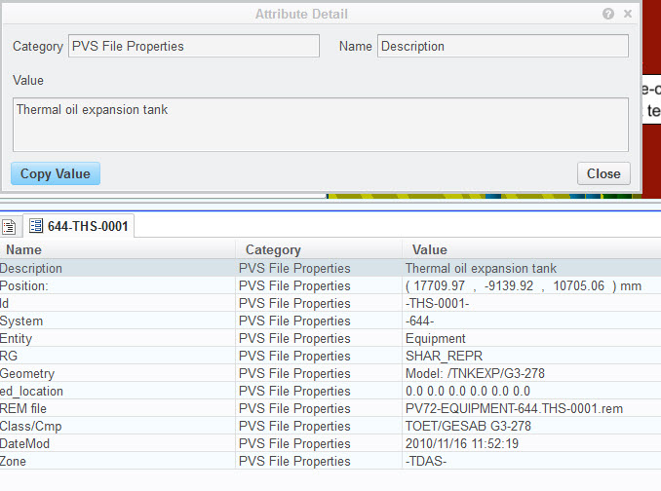Click value 'Thermal oil expansion tank' in table

[x=481, y=268]
